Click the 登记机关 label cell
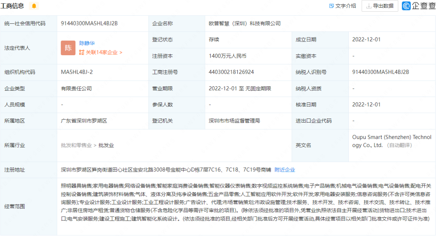 click(176, 121)
